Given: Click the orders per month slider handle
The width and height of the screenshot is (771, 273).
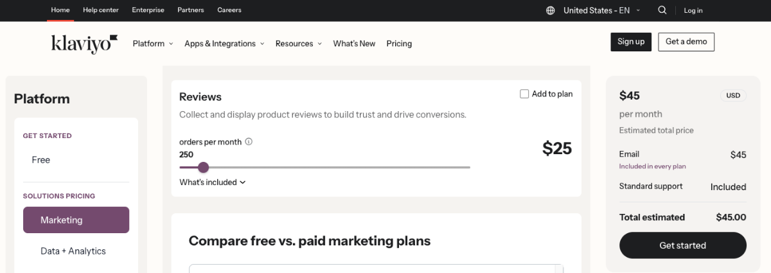Looking at the screenshot, I should point(203,167).
